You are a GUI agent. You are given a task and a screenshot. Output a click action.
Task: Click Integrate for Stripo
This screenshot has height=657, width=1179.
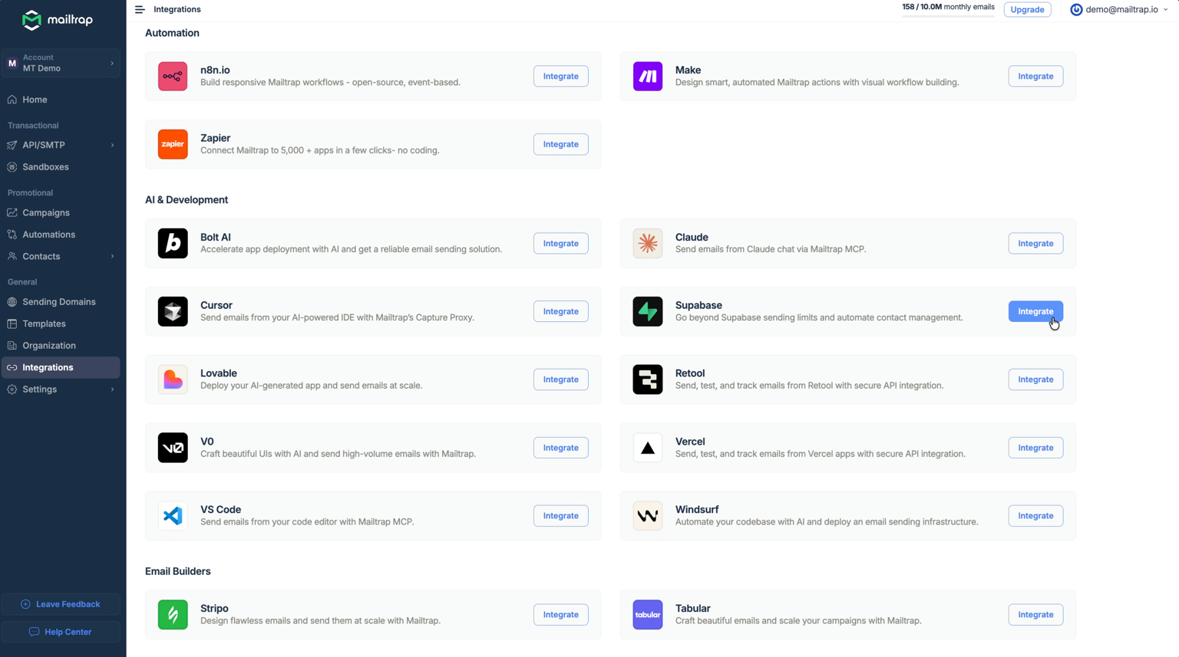(560, 615)
